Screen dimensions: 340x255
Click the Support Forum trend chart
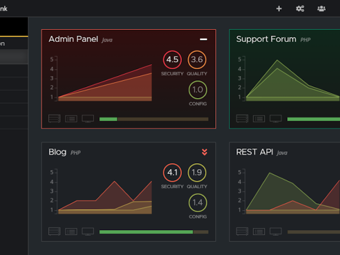pyautogui.click(x=288, y=79)
